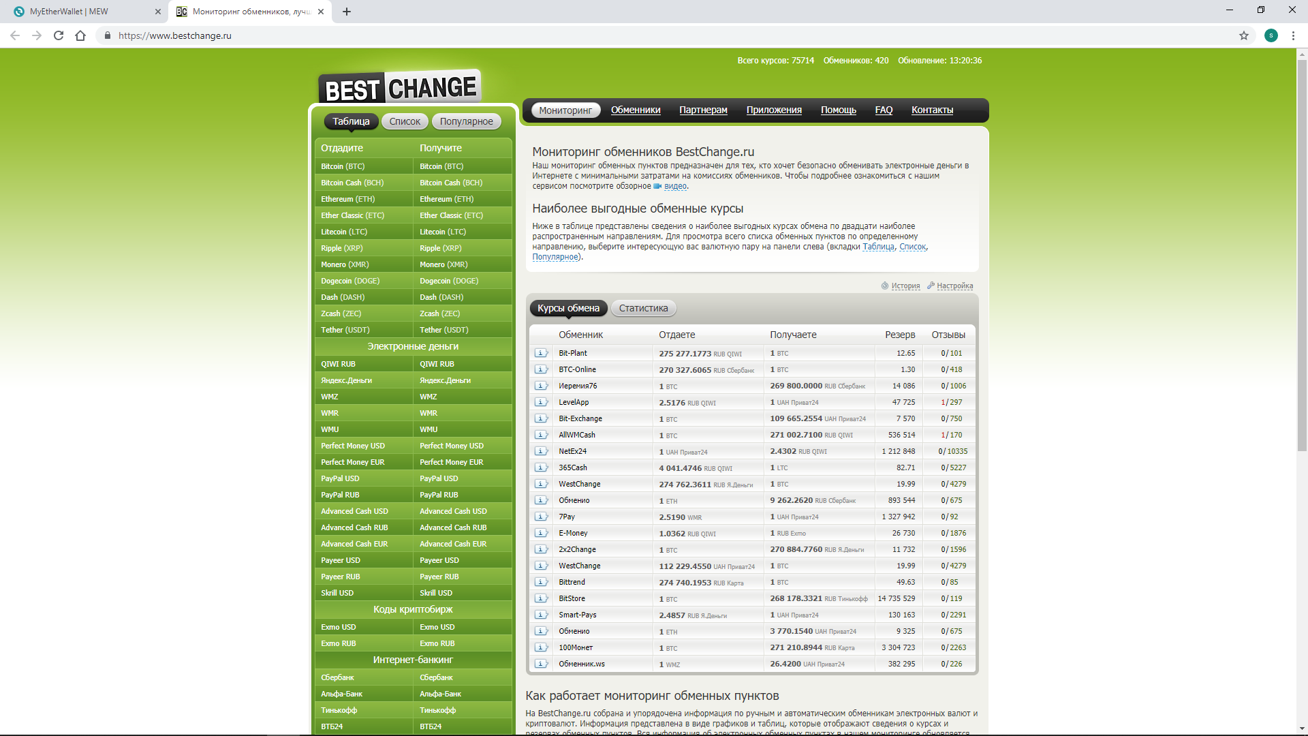
Task: Select the Таблица tab
Action: point(351,121)
